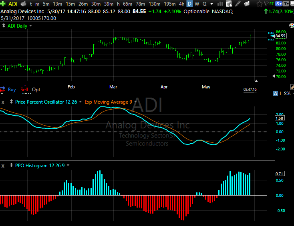Click the red-blue refresh arrows icon
294x226 pixels.
click(2, 89)
